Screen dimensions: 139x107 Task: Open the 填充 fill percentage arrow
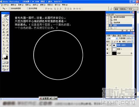(x=132, y=41)
